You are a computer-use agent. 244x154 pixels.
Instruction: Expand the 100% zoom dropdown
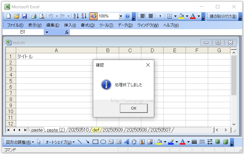pyautogui.click(x=121, y=16)
